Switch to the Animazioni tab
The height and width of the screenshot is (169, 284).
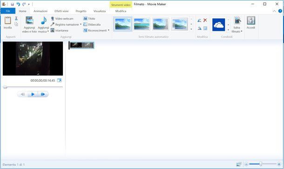coord(41,11)
